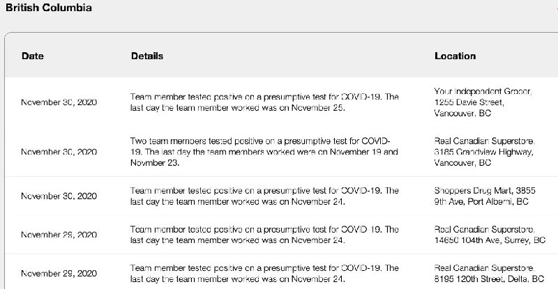Click Real Canadian Superstore Delta location
This screenshot has width=558, height=289.
click(489, 274)
